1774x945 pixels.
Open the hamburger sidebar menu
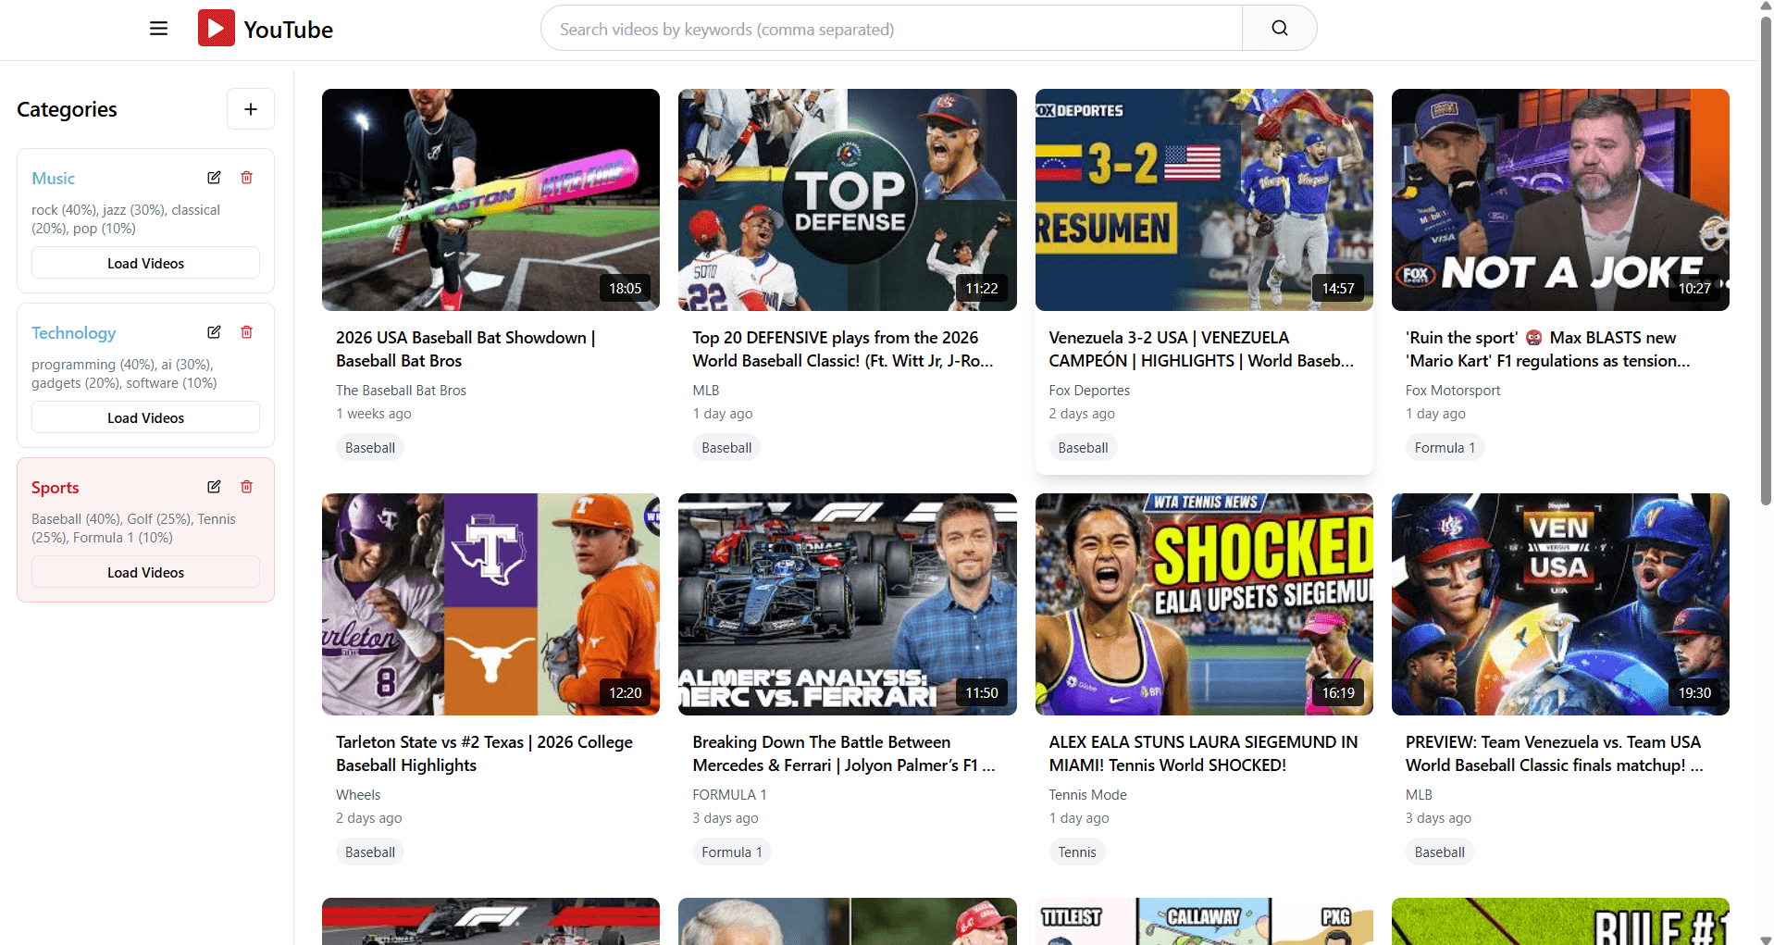(x=158, y=28)
